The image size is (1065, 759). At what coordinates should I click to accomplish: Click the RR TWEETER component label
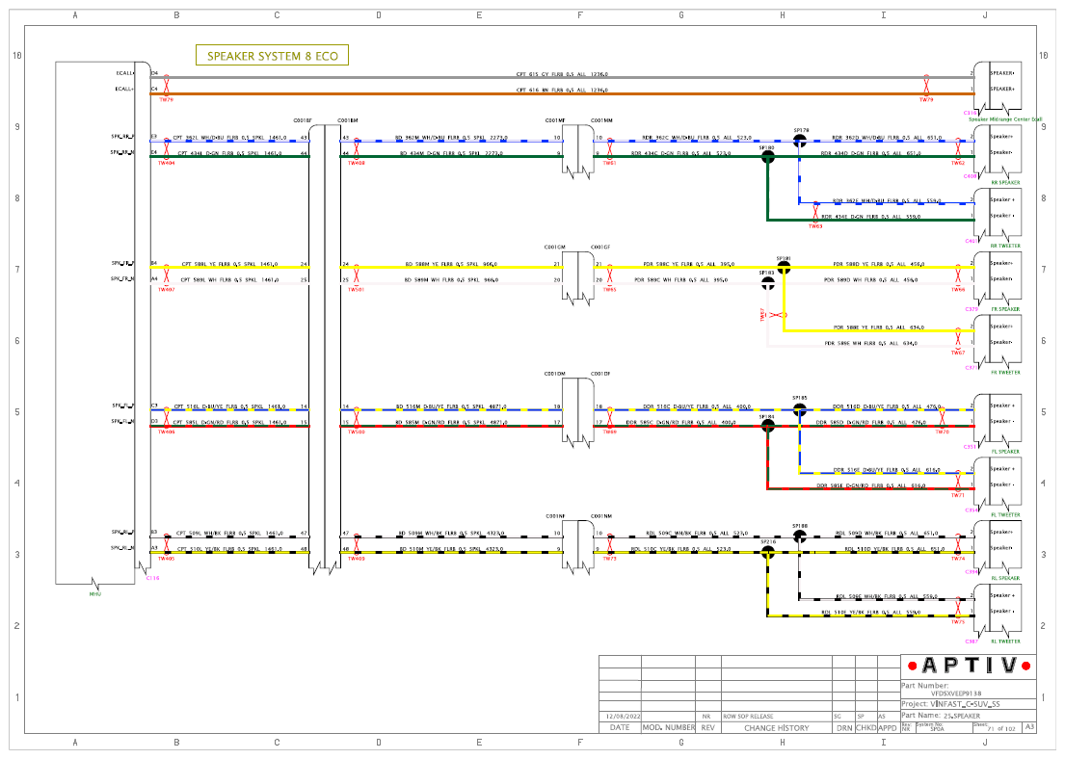1005,246
